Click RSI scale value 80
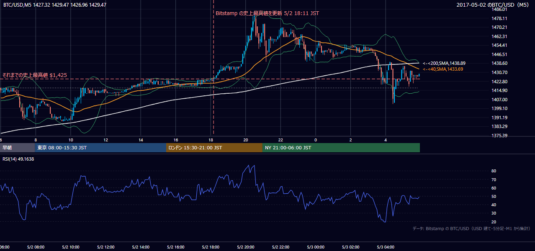535x251 pixels. tap(494, 171)
